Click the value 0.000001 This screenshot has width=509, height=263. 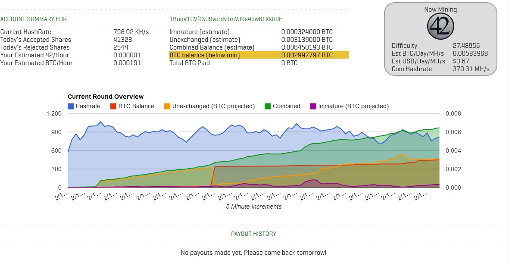click(127, 55)
